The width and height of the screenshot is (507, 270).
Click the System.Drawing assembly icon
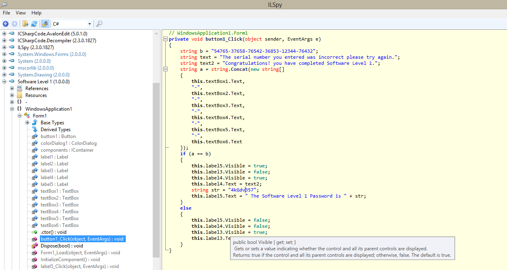coord(12,75)
